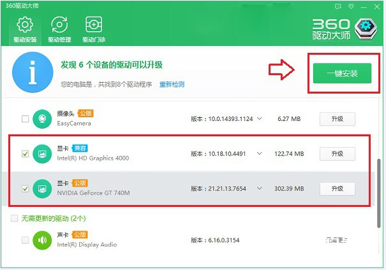Expand version dropdown for 10.0.14393.1124
This screenshot has width=386, height=270.
[x=260, y=118]
